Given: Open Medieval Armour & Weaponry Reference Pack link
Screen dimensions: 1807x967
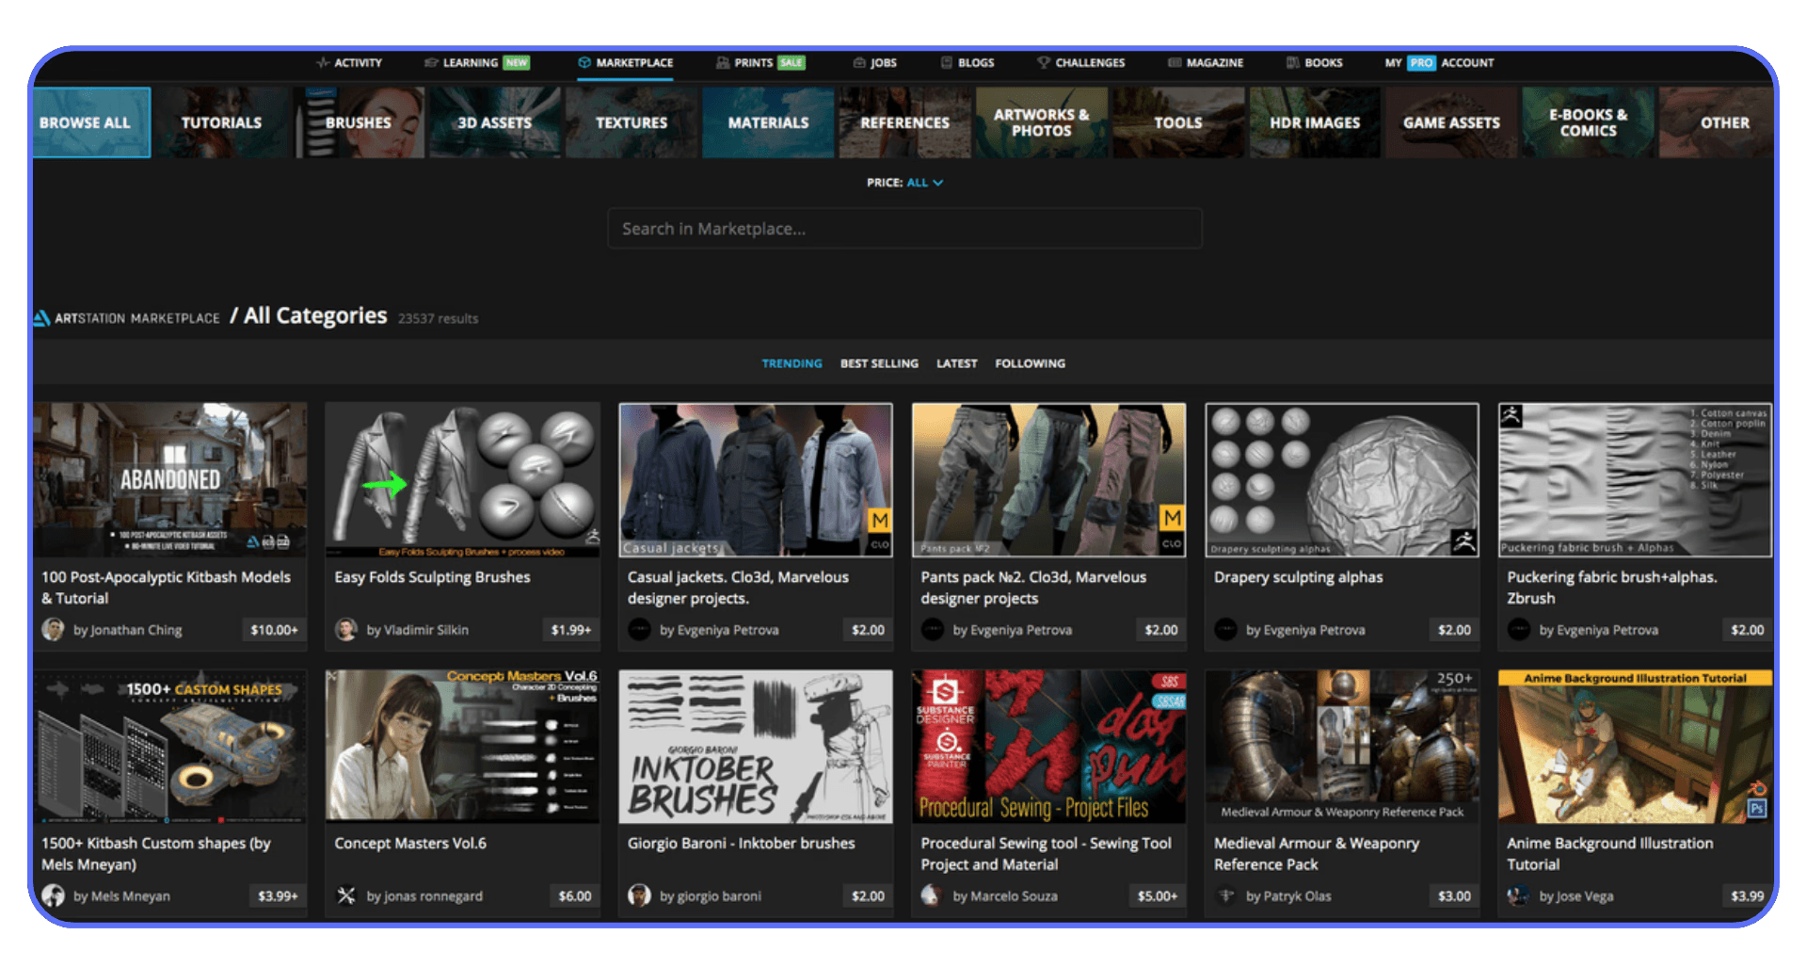Looking at the screenshot, I should (x=1316, y=854).
